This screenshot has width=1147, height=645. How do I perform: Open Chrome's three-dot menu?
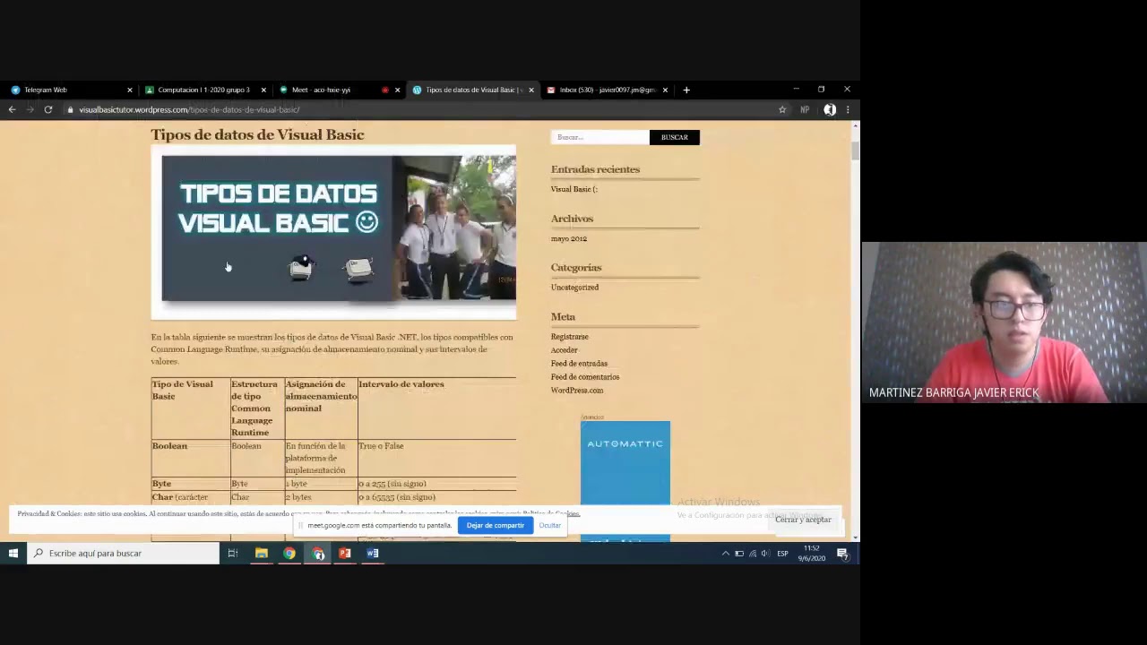tap(848, 109)
